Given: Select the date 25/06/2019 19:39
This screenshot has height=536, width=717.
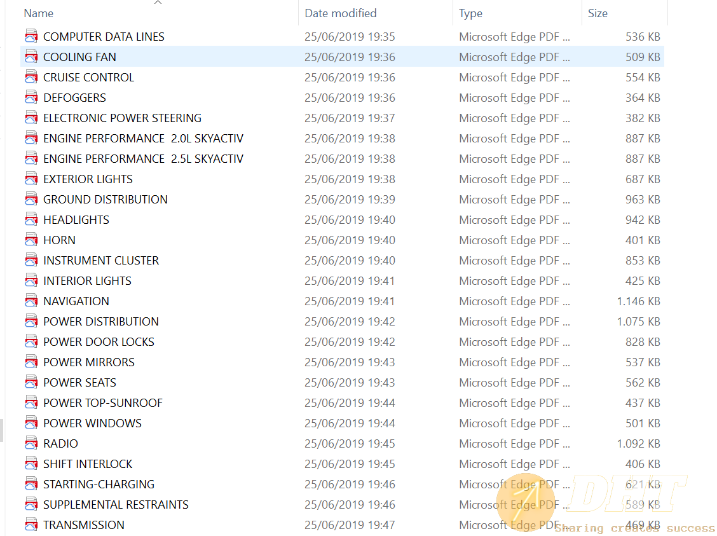Looking at the screenshot, I should click(x=350, y=200).
